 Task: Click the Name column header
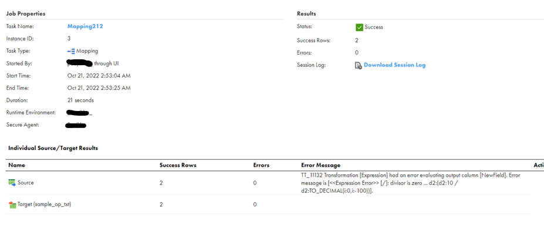pyautogui.click(x=16, y=165)
